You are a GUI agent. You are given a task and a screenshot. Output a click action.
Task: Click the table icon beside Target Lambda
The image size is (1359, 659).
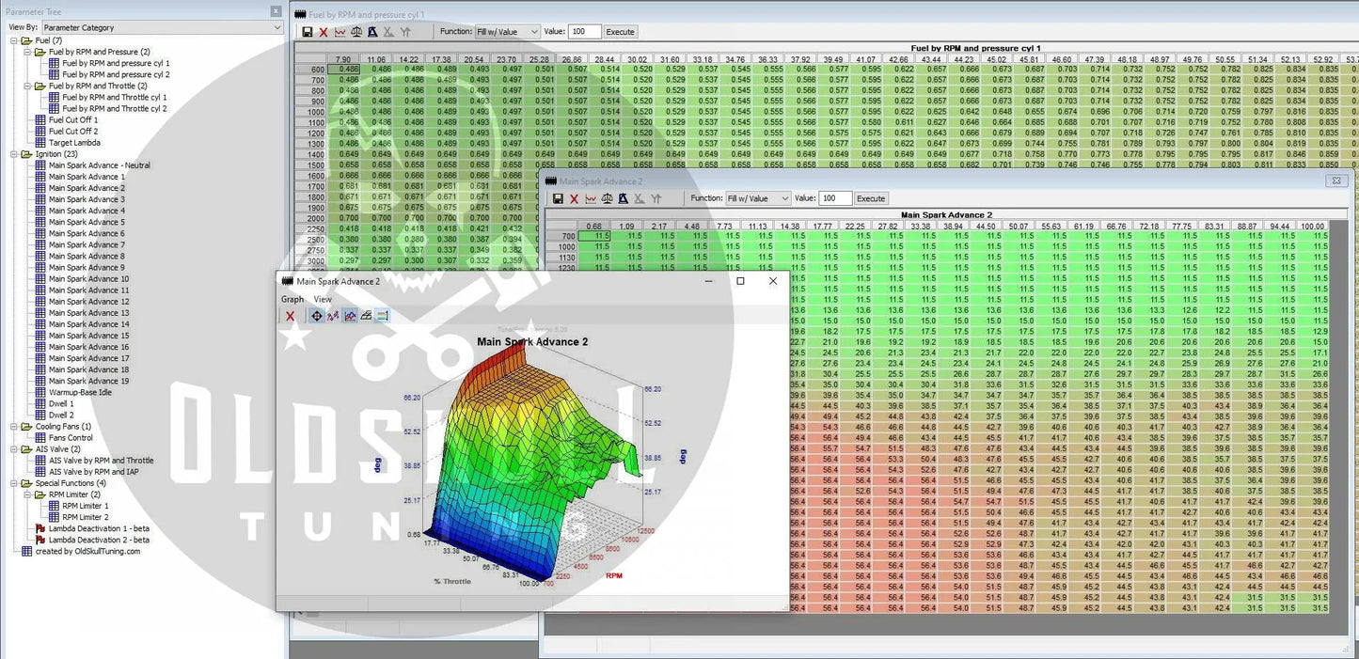40,143
